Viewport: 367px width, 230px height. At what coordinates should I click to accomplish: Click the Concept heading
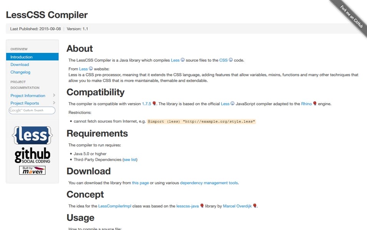85,195
